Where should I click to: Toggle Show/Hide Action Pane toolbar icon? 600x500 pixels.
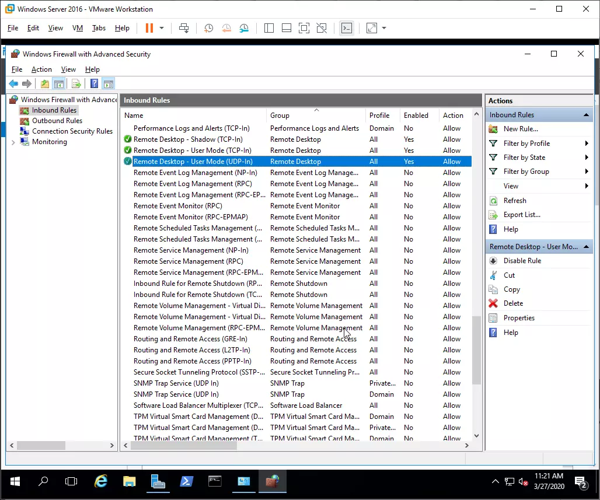(109, 83)
